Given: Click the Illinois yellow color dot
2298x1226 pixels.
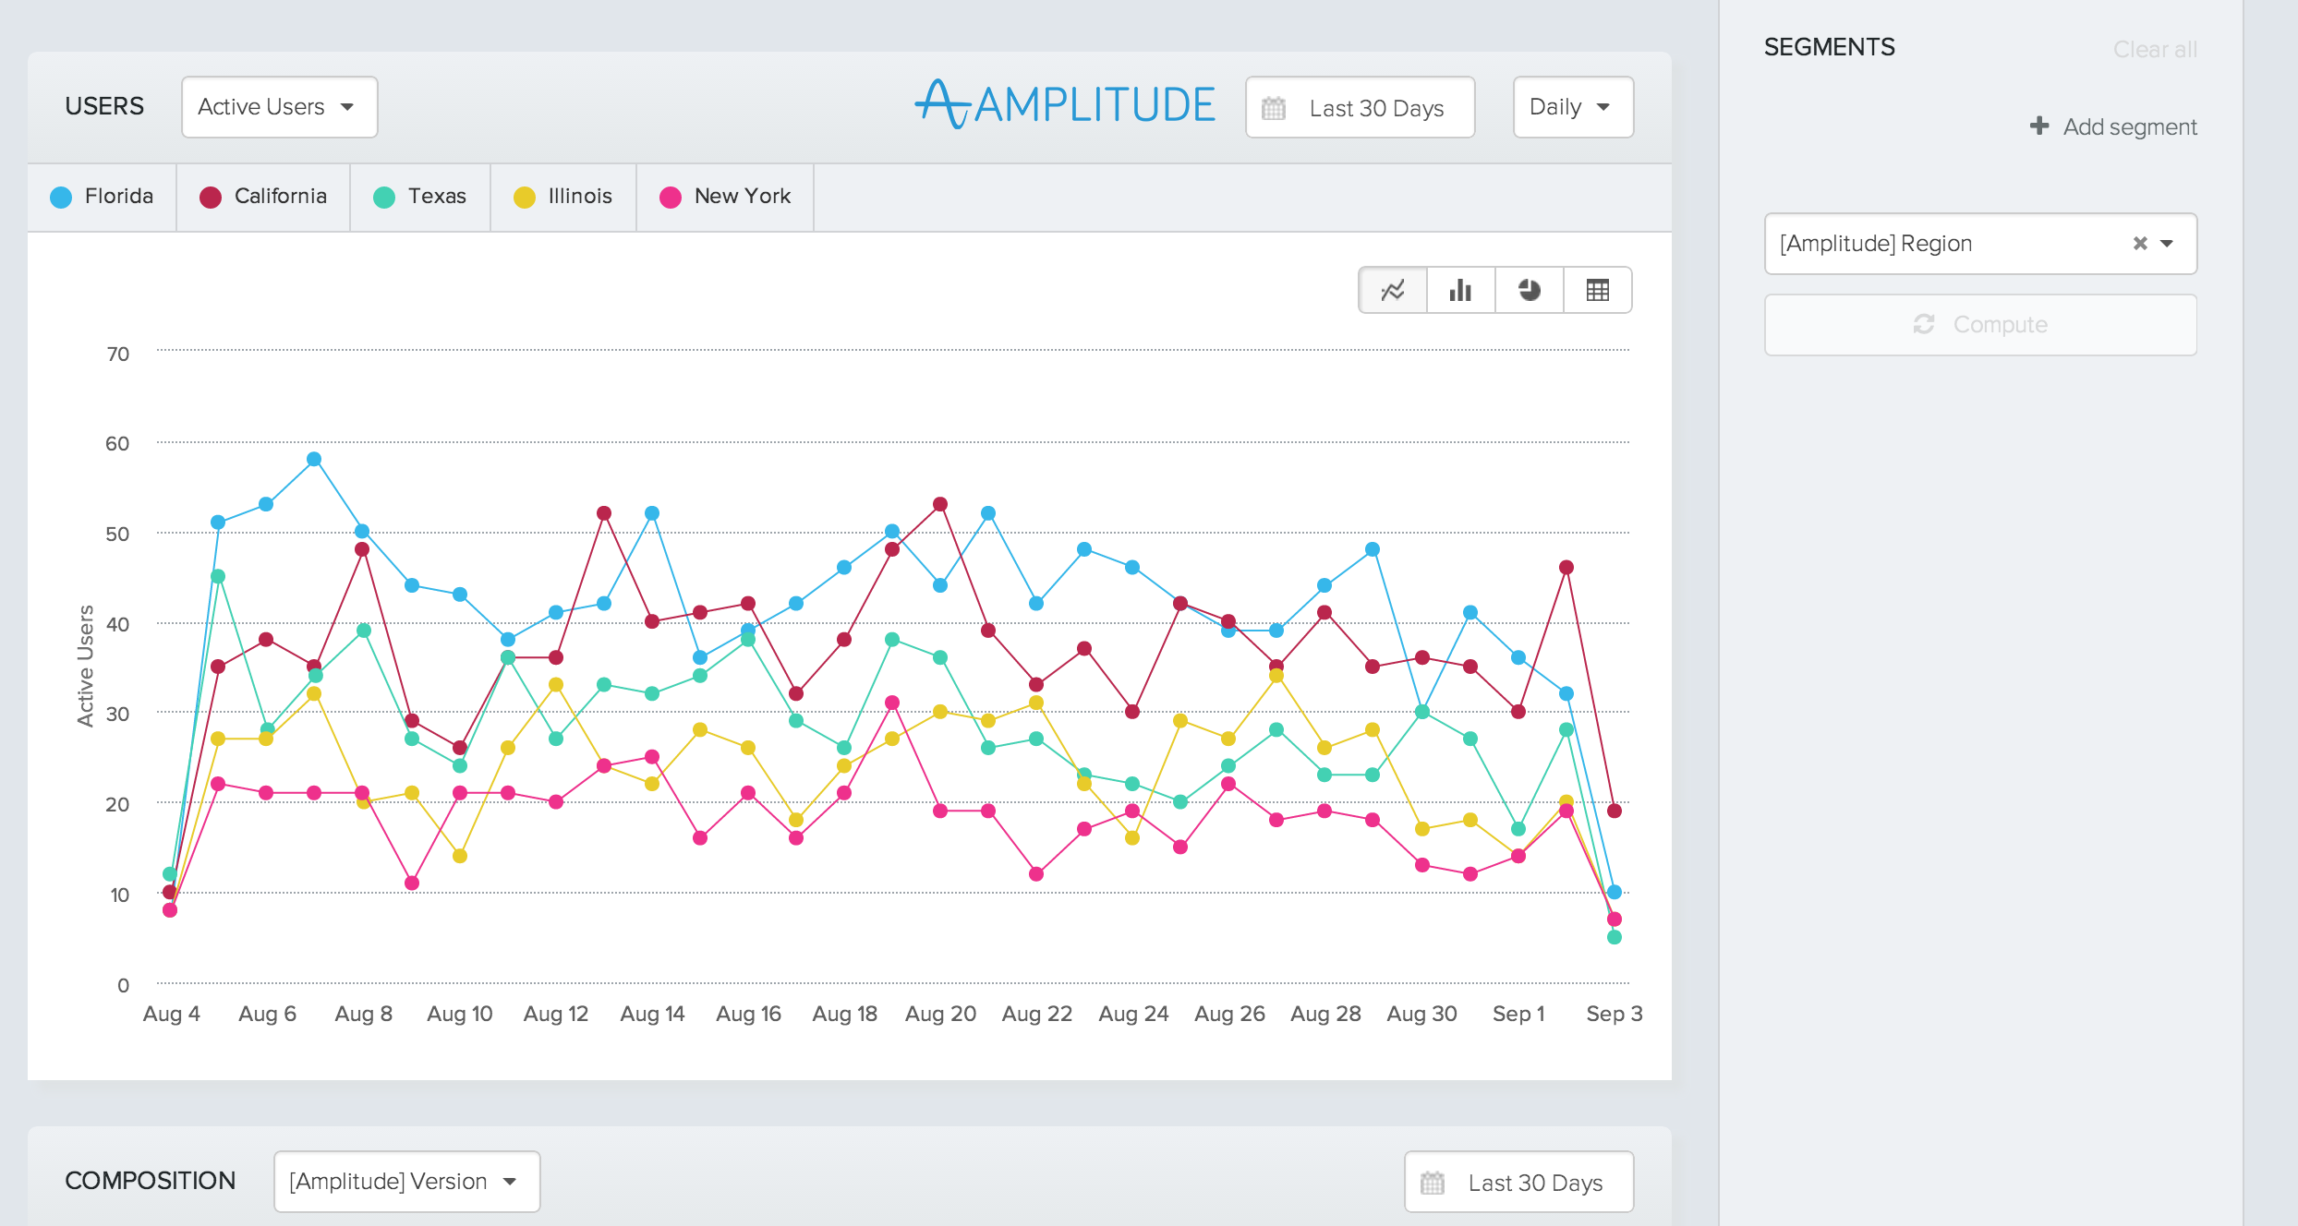Looking at the screenshot, I should 525,198.
